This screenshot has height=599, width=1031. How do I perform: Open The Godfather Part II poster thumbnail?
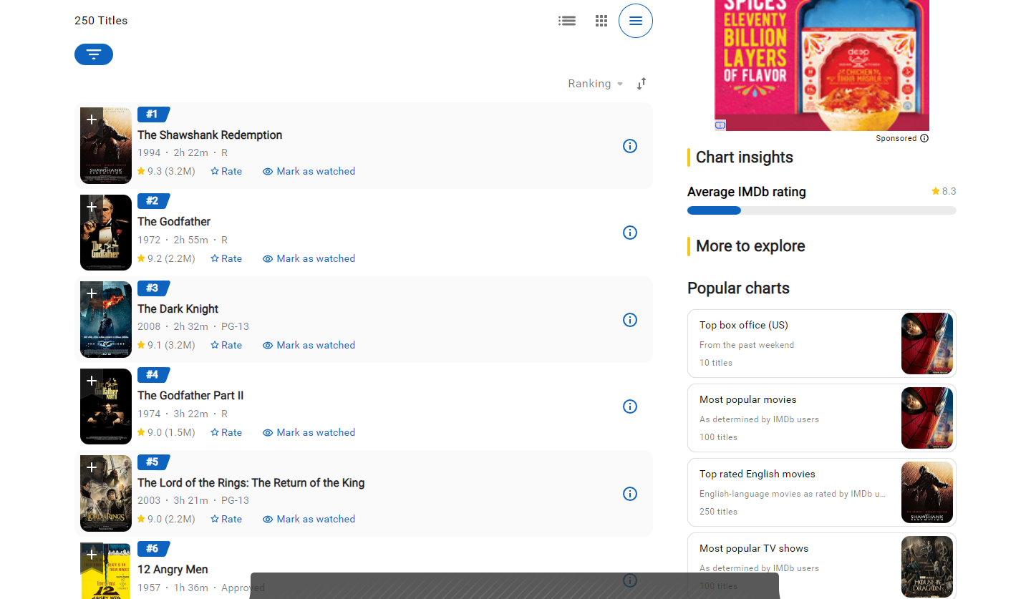coord(106,406)
